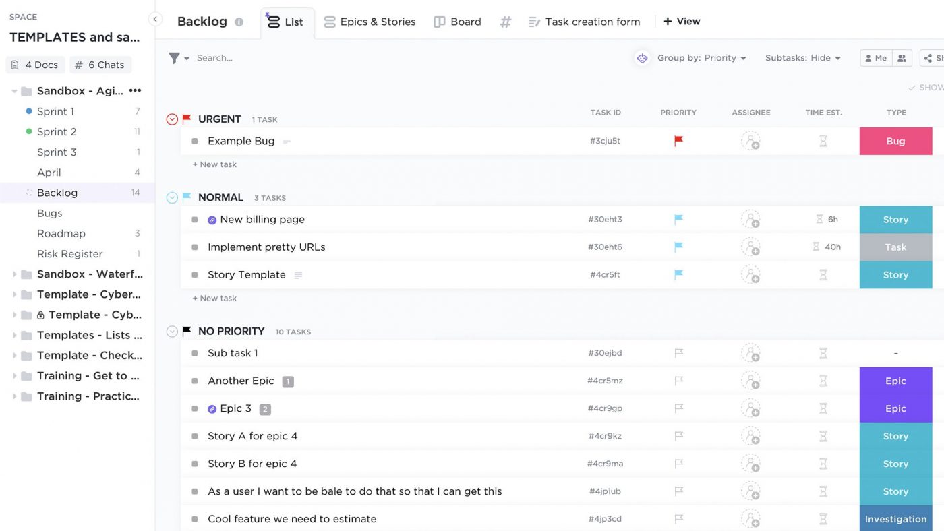This screenshot has height=531, width=944.
Task: Toggle status square of Implement pretty URLs
Action: pyautogui.click(x=195, y=247)
